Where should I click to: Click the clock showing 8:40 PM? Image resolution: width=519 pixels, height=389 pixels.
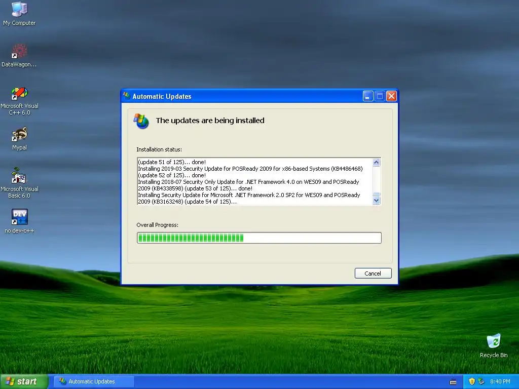pyautogui.click(x=500, y=381)
